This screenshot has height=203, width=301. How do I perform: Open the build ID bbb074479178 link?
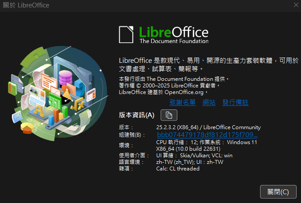click(x=207, y=135)
